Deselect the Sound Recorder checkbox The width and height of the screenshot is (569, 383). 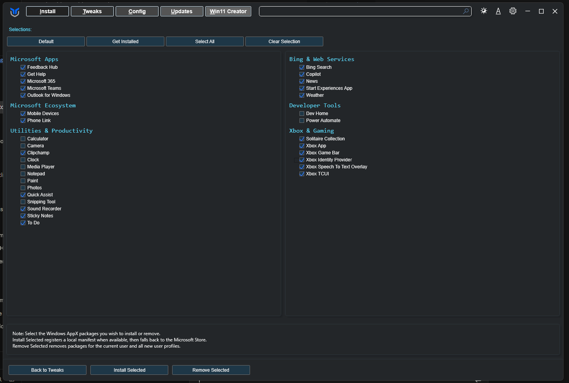coord(23,209)
